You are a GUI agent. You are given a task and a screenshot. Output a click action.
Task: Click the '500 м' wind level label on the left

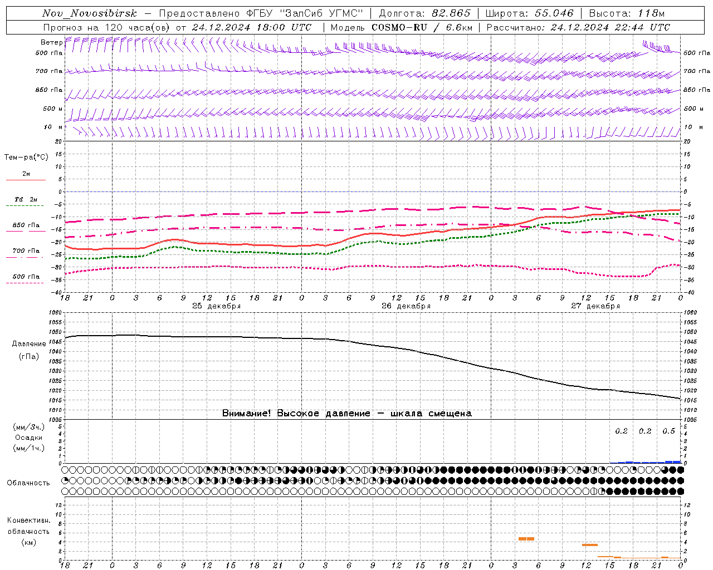53,109
